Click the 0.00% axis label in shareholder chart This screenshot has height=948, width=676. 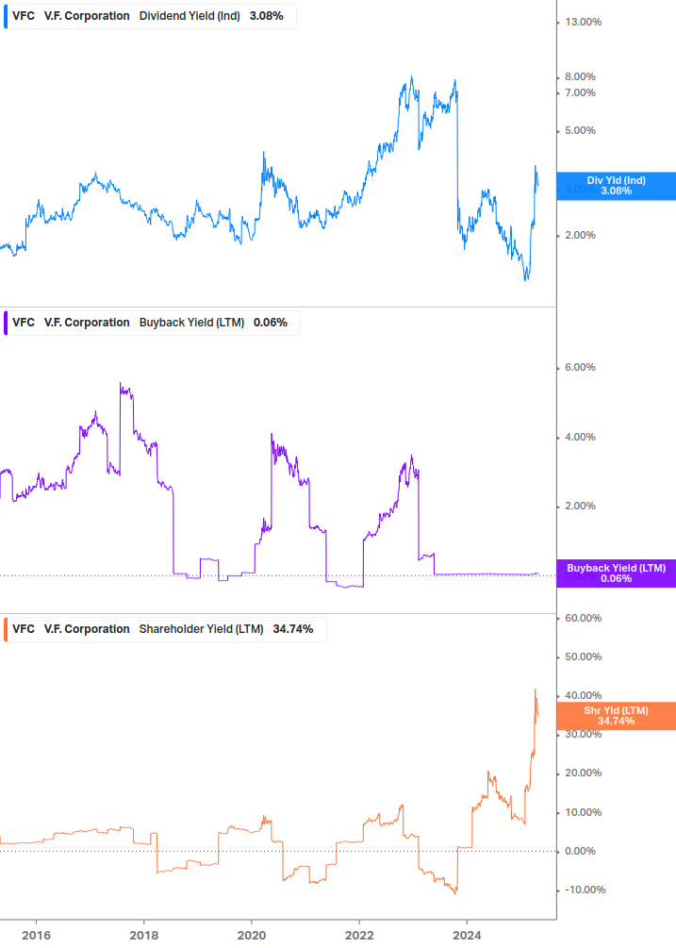tap(580, 851)
